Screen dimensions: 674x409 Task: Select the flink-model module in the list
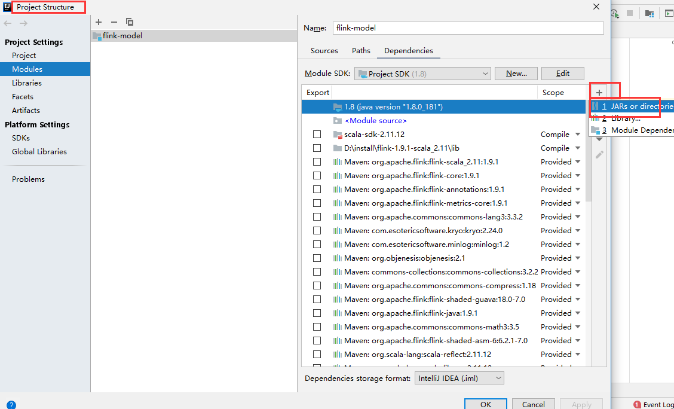(194, 36)
